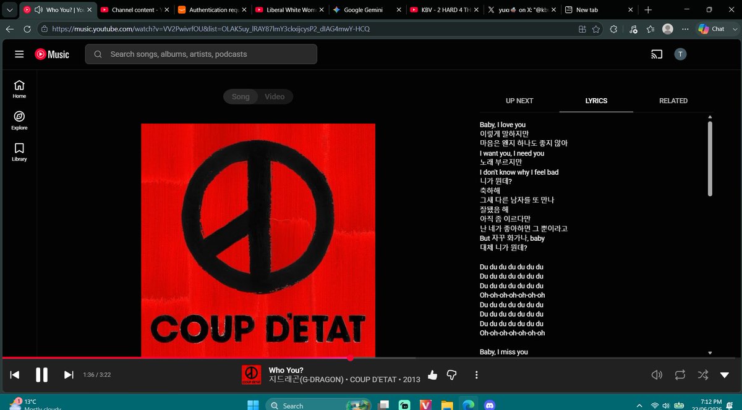Image resolution: width=742 pixels, height=410 pixels.
Task: Click the site info lock icon
Action: pos(45,29)
